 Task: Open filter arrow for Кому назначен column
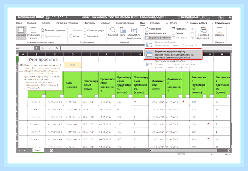(80, 96)
